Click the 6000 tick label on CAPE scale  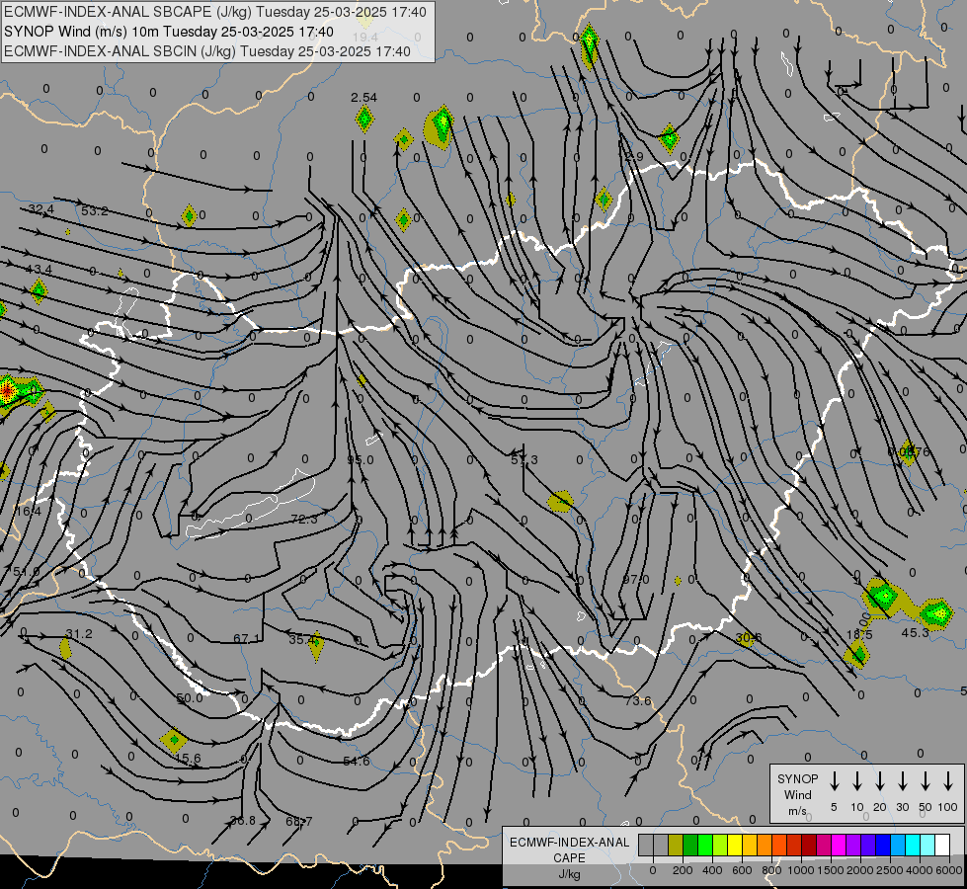click(x=948, y=870)
